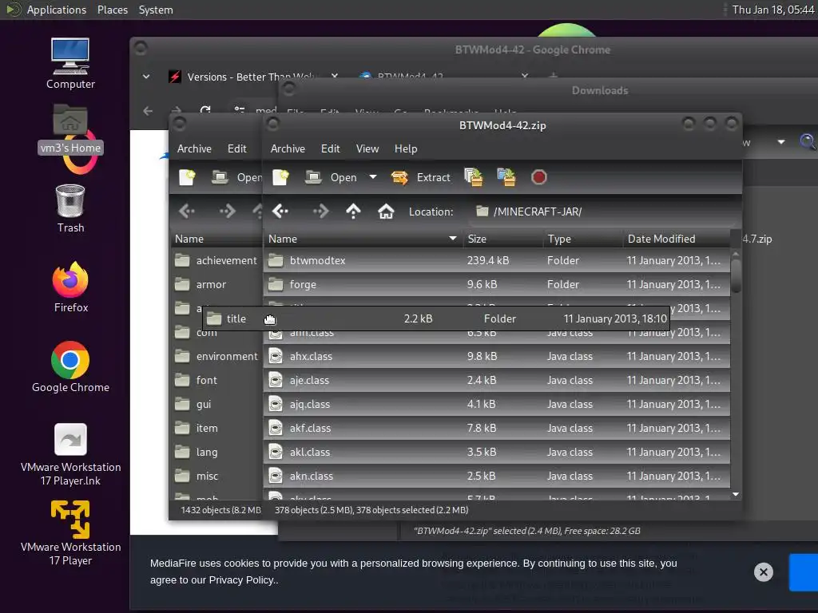Viewport: 818px width, 613px height.
Task: Go forward in BTWMod4-42.zip location history
Action: coord(320,211)
